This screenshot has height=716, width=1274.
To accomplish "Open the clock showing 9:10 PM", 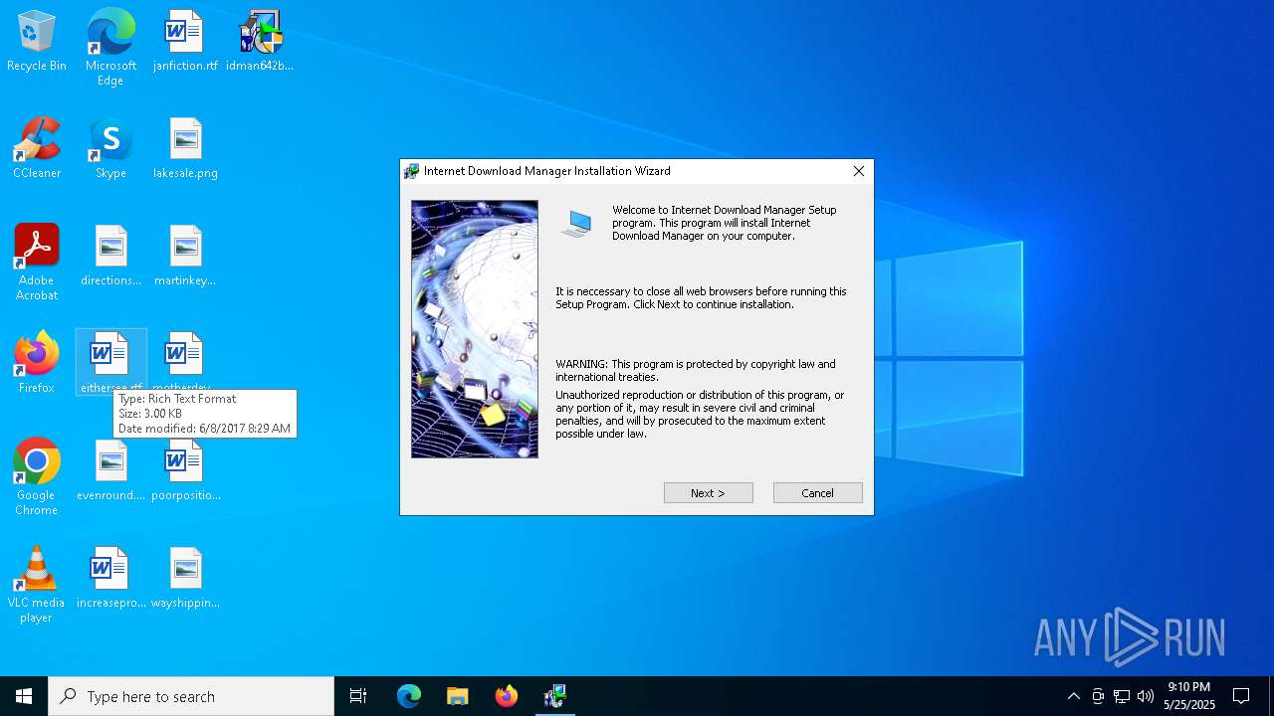I will pyautogui.click(x=1189, y=696).
